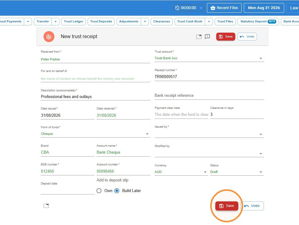Click the Receipt number field TR90000517
This screenshot has height=225, width=299.
[209, 77]
